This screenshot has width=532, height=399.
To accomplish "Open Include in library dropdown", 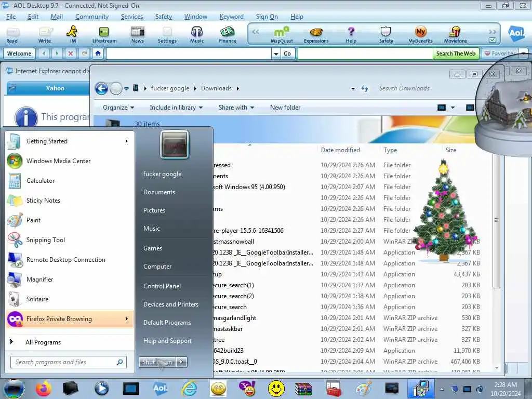I will pos(176,108).
